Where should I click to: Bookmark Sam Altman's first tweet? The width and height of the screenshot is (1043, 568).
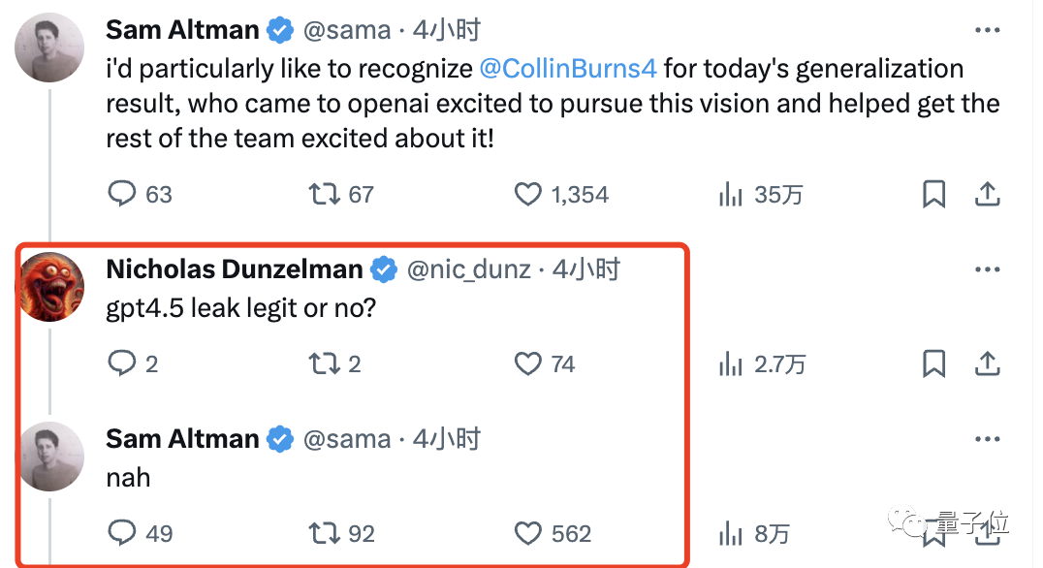933,195
